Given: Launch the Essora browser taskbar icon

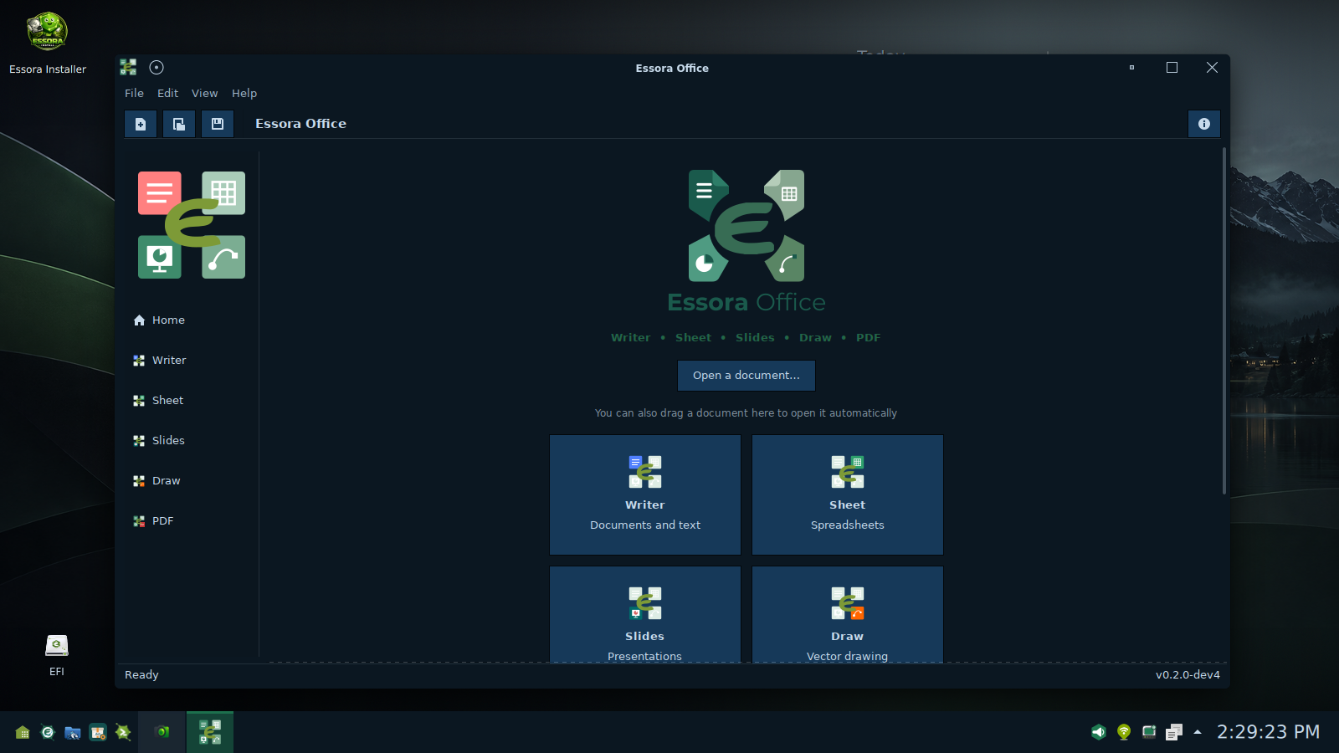Looking at the screenshot, I should click(x=48, y=732).
